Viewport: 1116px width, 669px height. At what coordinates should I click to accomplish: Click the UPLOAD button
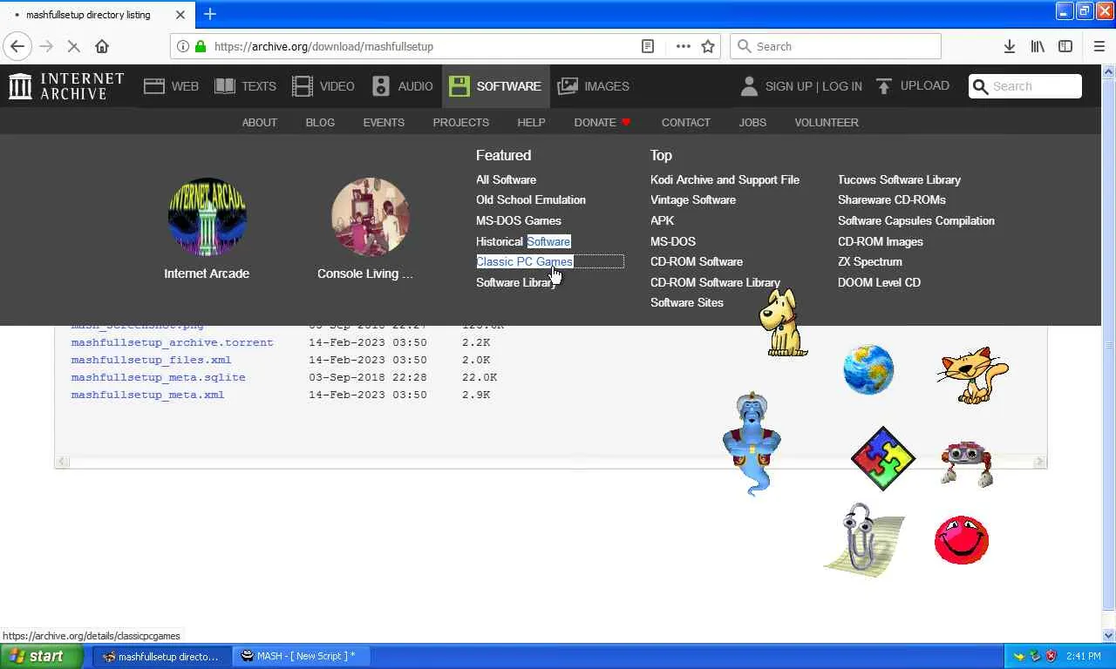(x=913, y=85)
